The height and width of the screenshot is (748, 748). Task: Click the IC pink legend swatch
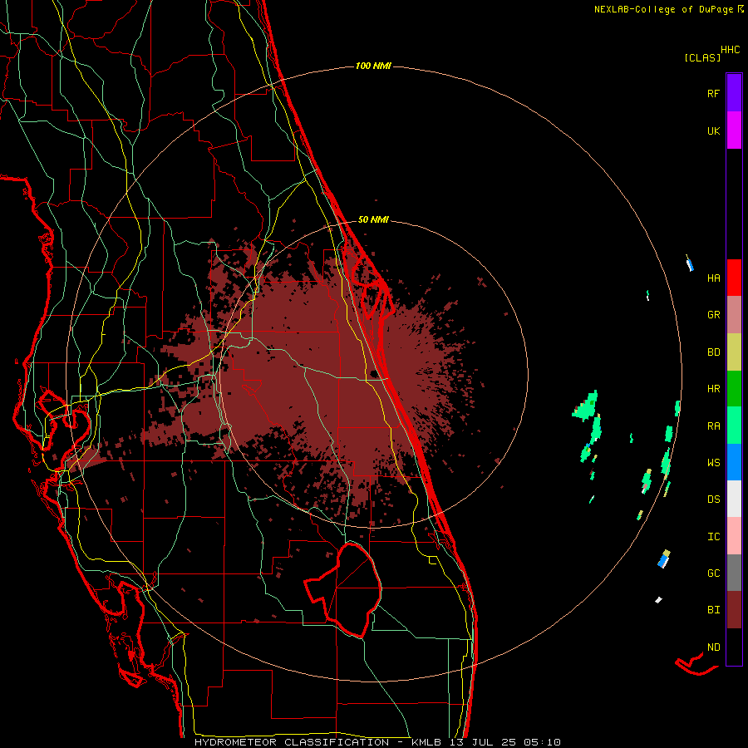click(x=734, y=536)
